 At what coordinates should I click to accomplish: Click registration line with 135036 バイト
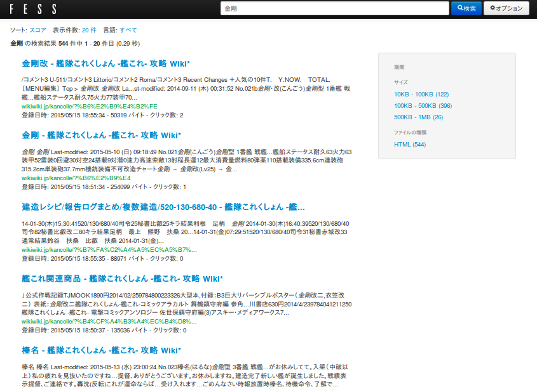point(104,331)
